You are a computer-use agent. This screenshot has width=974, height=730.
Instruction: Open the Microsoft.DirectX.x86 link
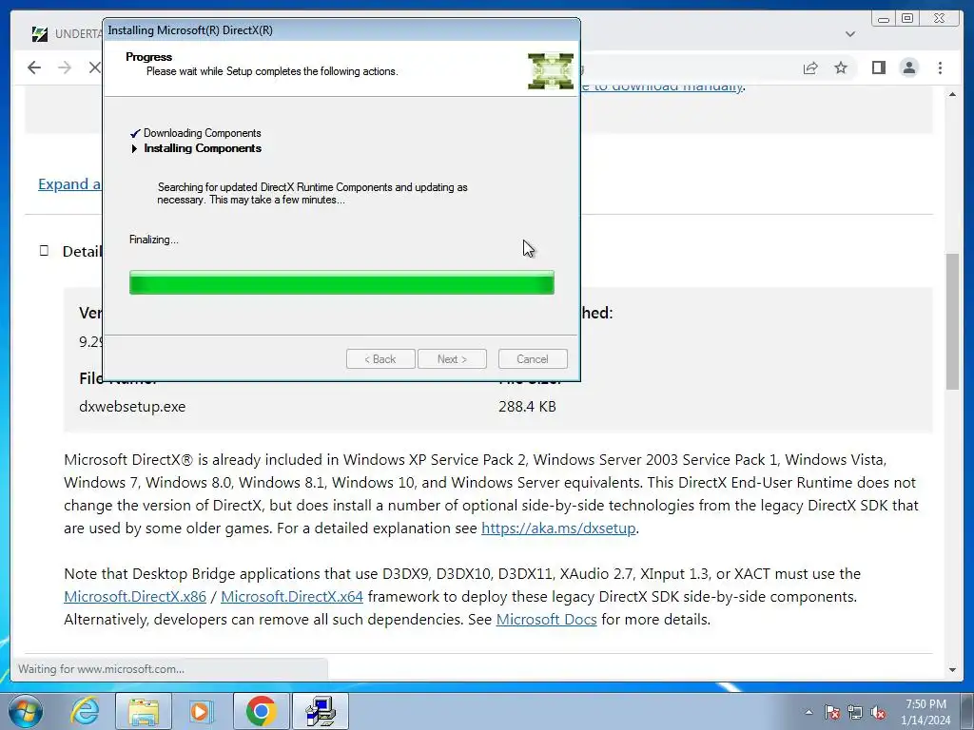135,597
